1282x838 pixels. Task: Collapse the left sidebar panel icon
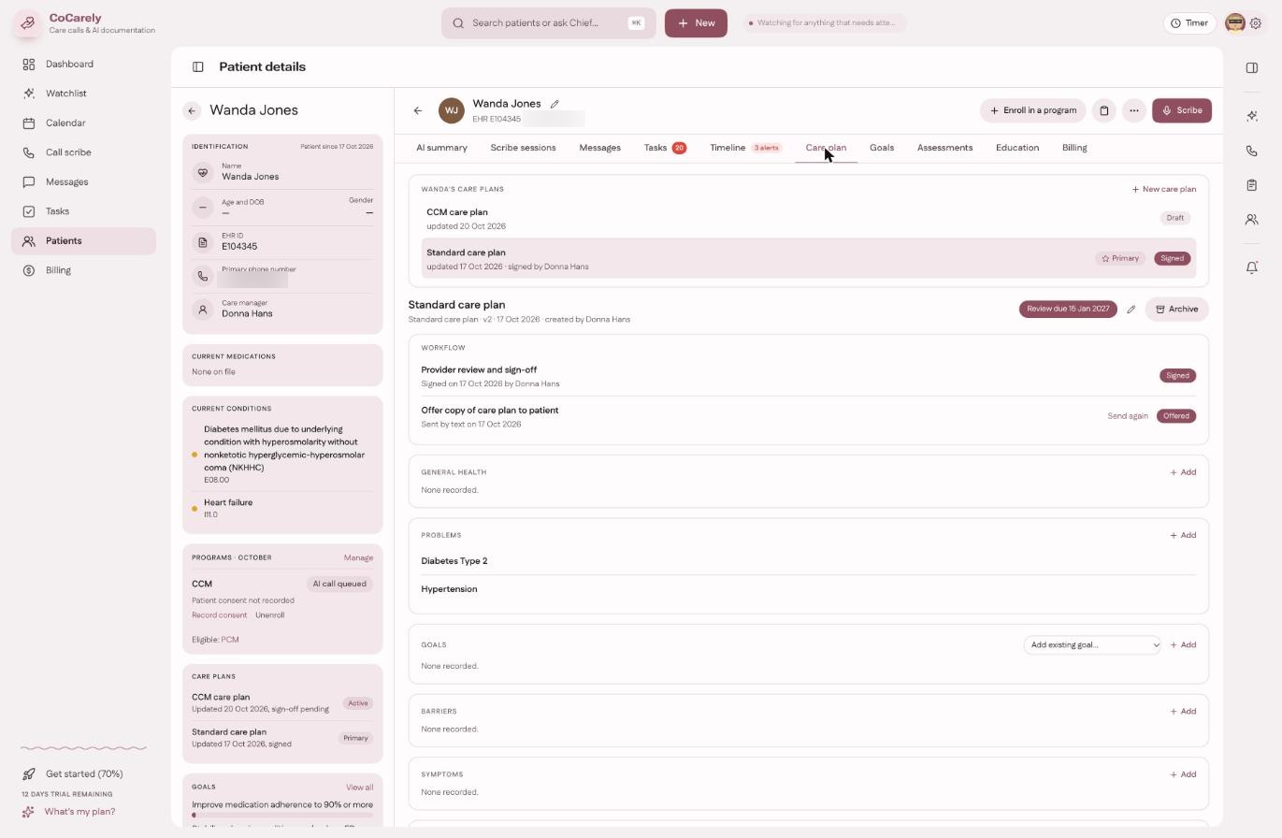tap(198, 67)
